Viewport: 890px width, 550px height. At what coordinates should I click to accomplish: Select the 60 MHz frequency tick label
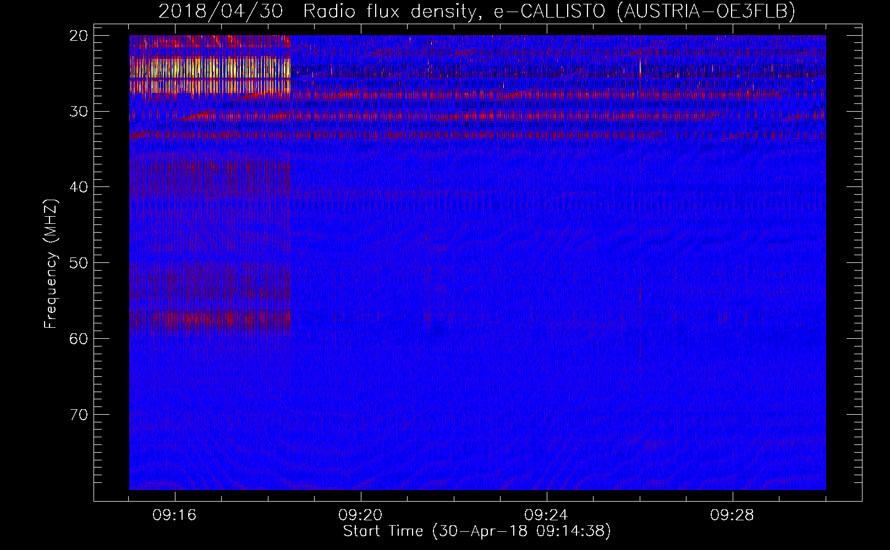(x=79, y=338)
